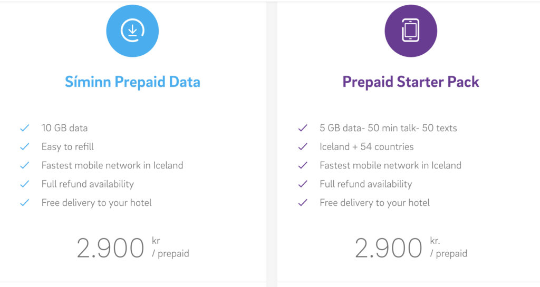This screenshot has width=540, height=287.
Task: Click the Easy to refill text
Action: point(67,147)
